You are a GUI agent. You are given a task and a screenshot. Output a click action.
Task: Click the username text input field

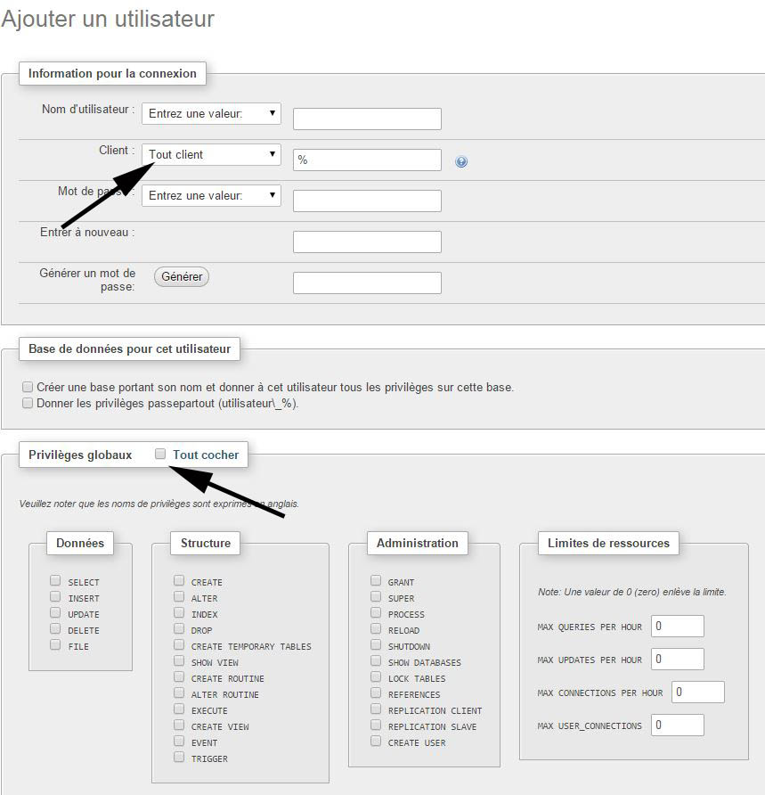(x=367, y=119)
